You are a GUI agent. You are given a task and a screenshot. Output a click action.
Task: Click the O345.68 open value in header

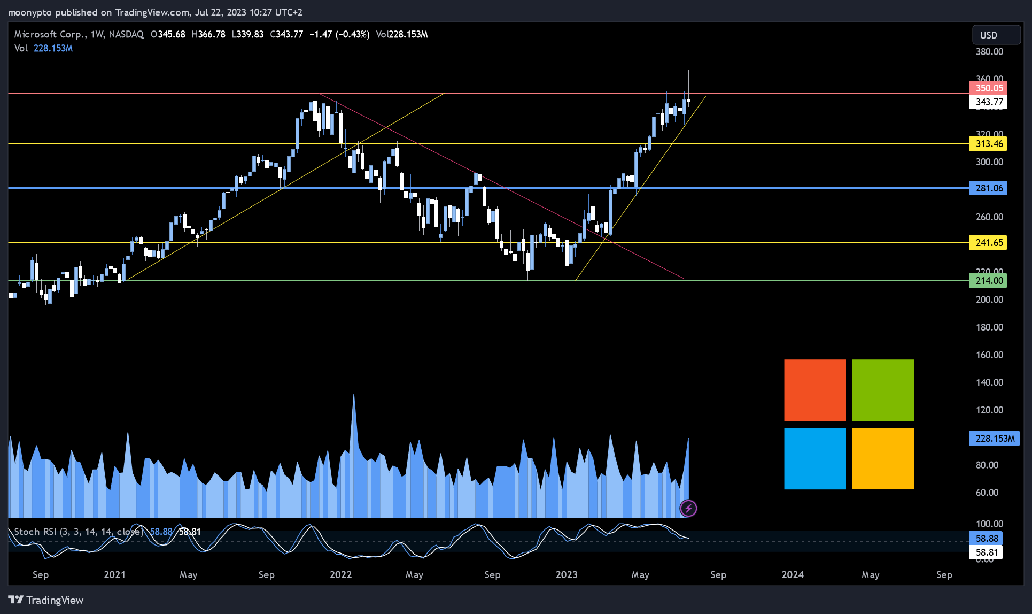pyautogui.click(x=168, y=34)
